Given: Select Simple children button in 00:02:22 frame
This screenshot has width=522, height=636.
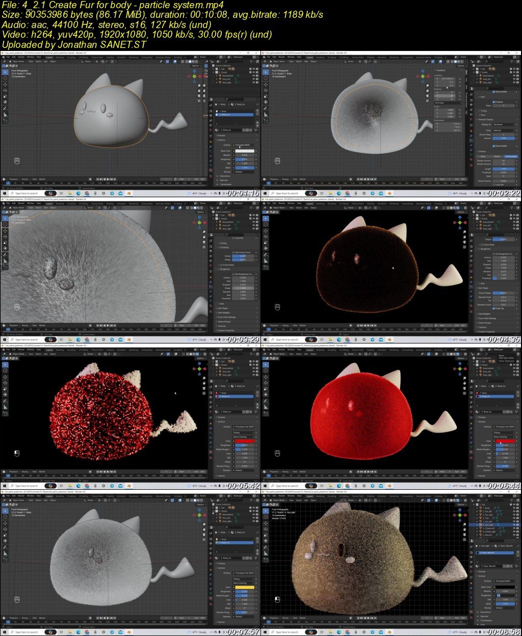Looking at the screenshot, I should coord(497,156).
